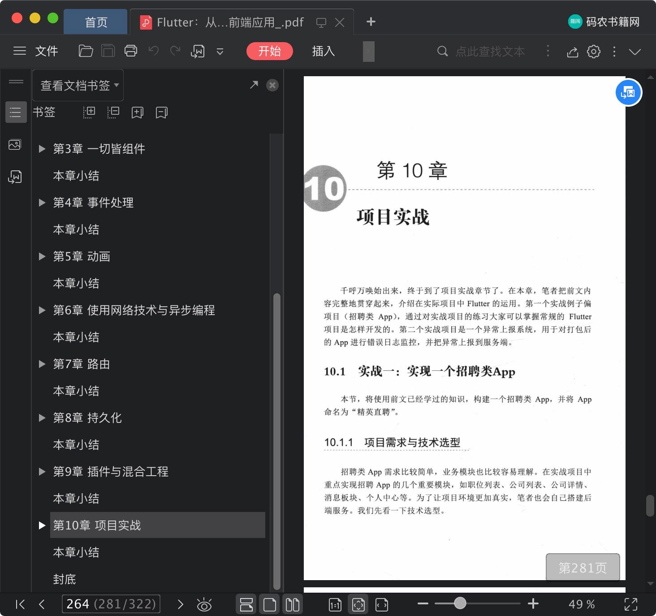This screenshot has width=656, height=616.
Task: Expand 第8章 持久化 bookmark
Action: coord(42,418)
